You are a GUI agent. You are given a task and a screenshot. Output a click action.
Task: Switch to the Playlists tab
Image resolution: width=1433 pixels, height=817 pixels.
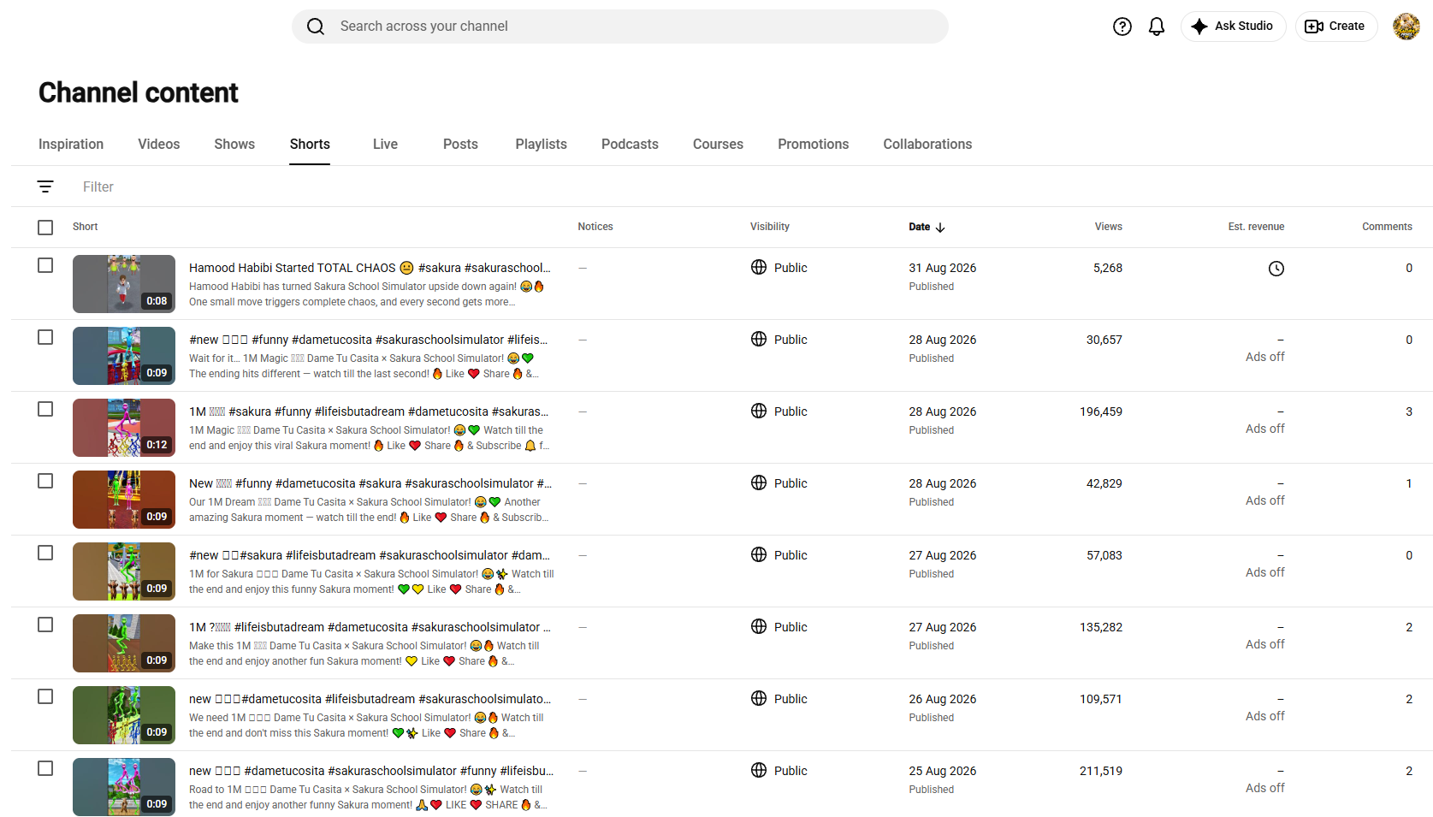(541, 145)
